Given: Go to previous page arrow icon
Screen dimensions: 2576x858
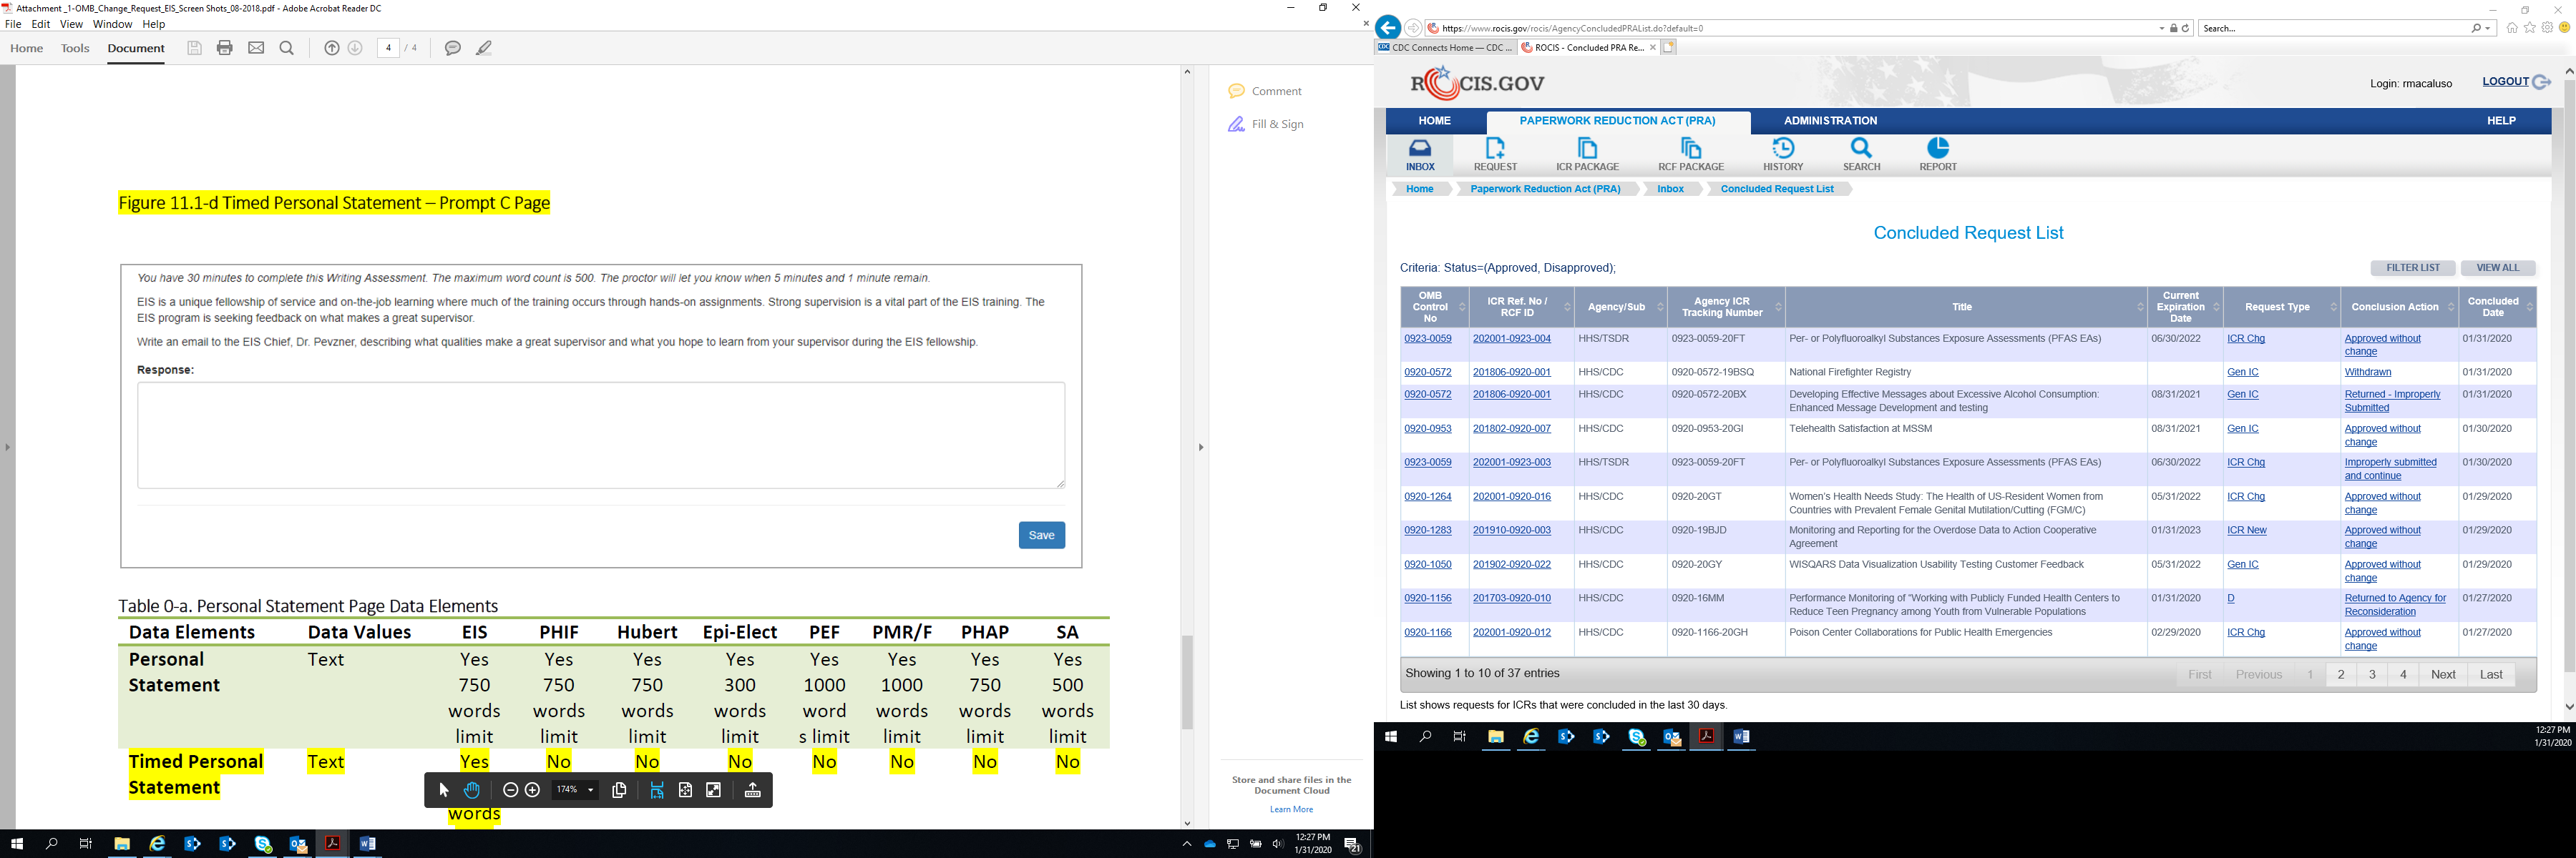Looking at the screenshot, I should [332, 48].
